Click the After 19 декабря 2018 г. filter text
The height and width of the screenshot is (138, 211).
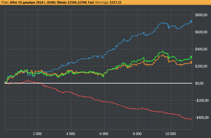point(28,2)
